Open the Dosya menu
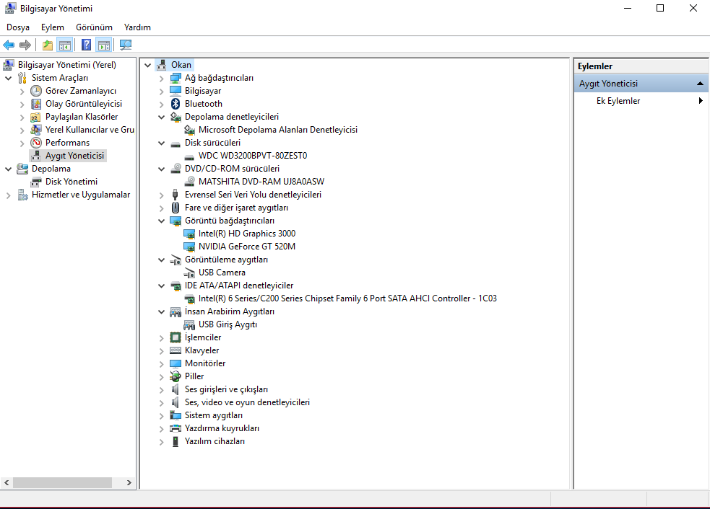The image size is (710, 509). click(x=18, y=27)
